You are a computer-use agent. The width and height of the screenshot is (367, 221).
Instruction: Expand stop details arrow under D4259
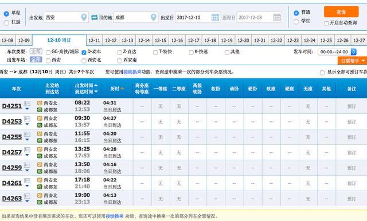coord(27,170)
